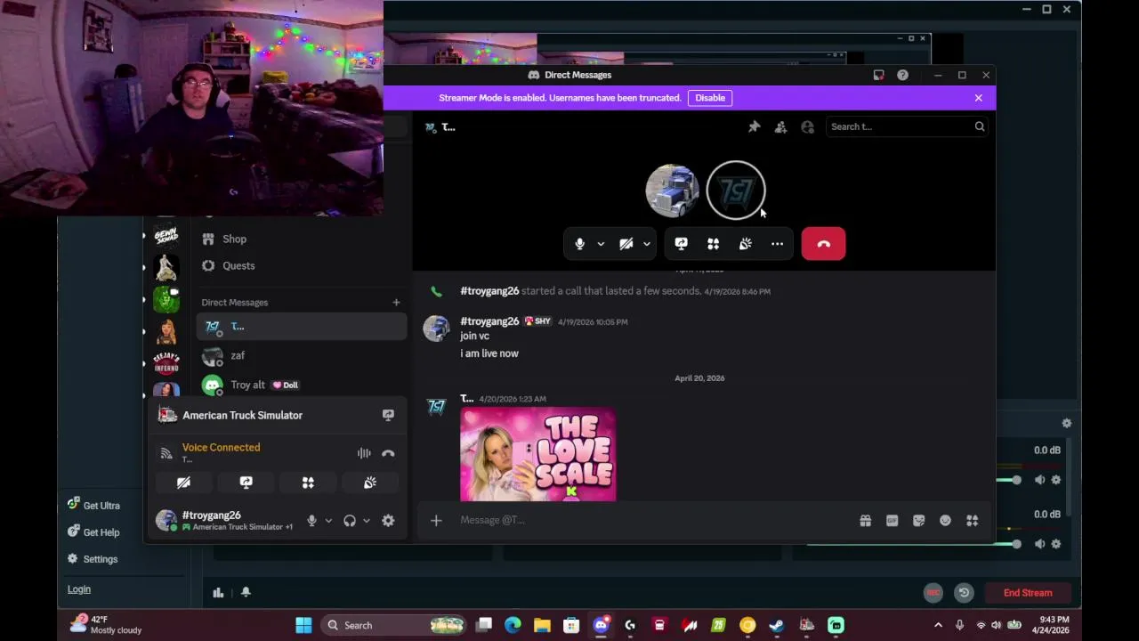The width and height of the screenshot is (1139, 641).
Task: Create a new DM with plus icon
Action: 396,302
